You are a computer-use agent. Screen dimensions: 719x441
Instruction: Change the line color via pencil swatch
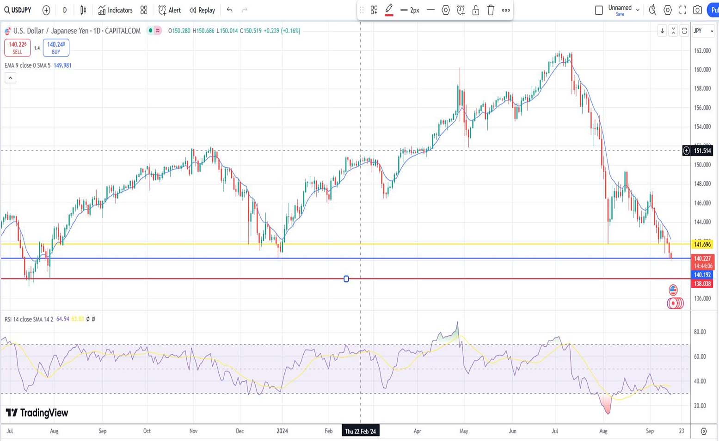tap(389, 10)
